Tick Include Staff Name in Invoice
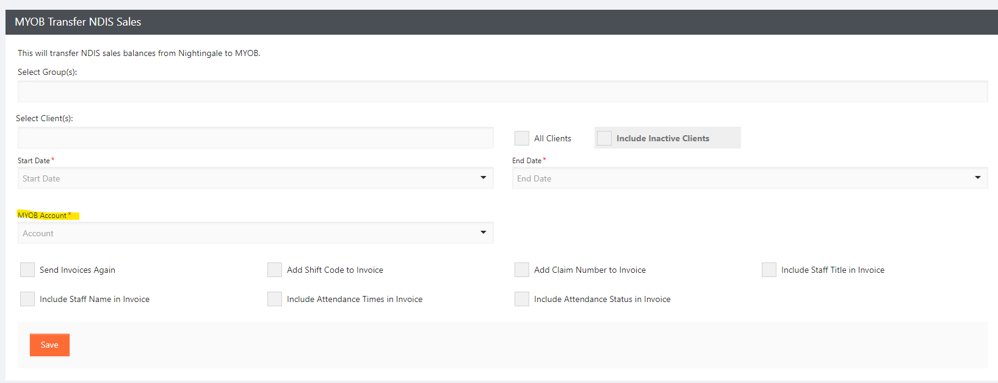The height and width of the screenshot is (383, 998). (27, 299)
